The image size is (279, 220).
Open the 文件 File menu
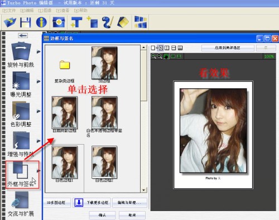pos(9,11)
